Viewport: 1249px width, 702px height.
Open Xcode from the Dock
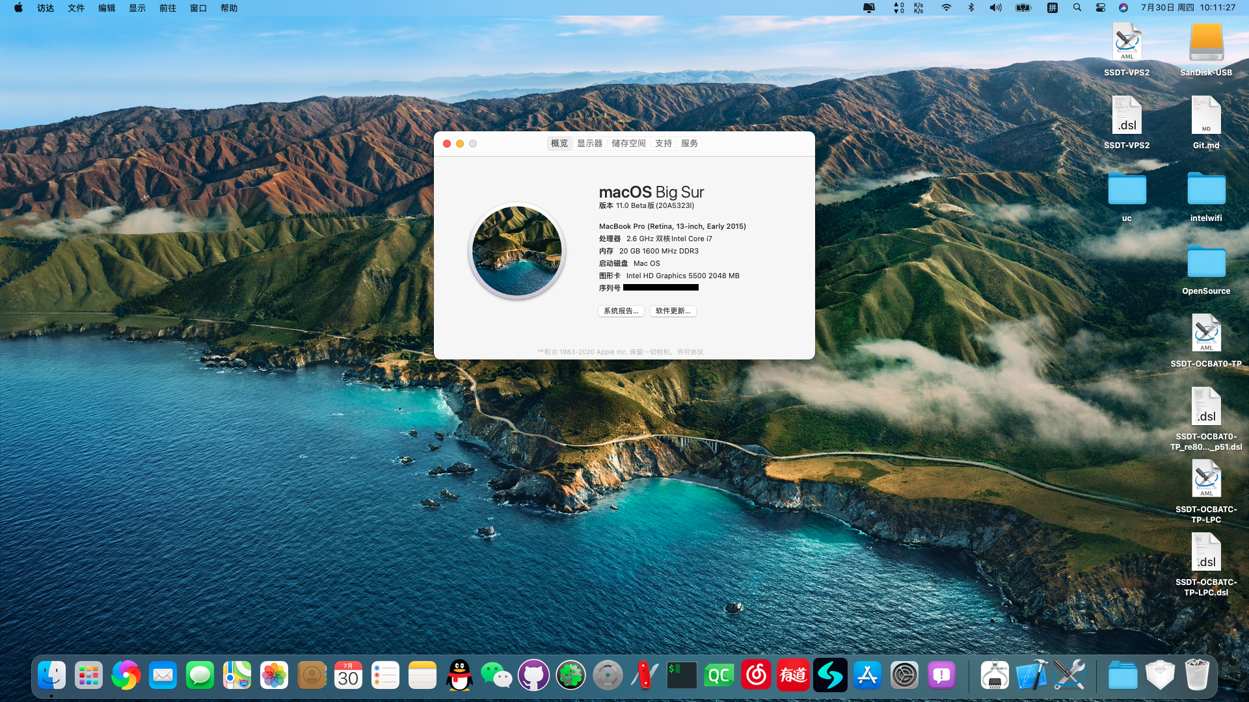[1032, 675]
